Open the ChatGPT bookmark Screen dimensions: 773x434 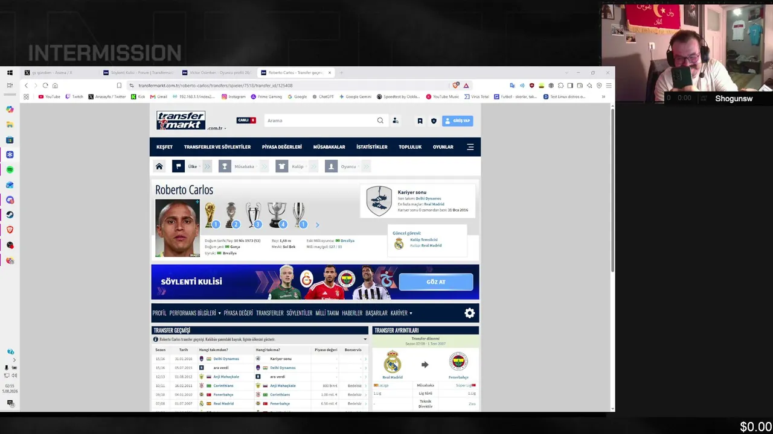click(x=322, y=96)
